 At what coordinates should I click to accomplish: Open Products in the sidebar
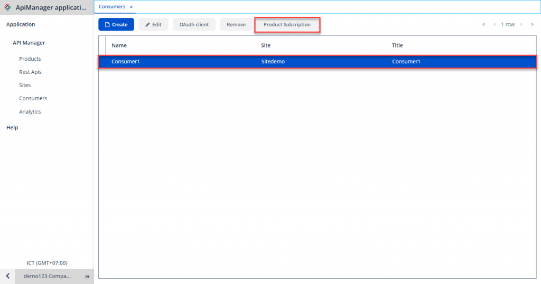coord(30,59)
